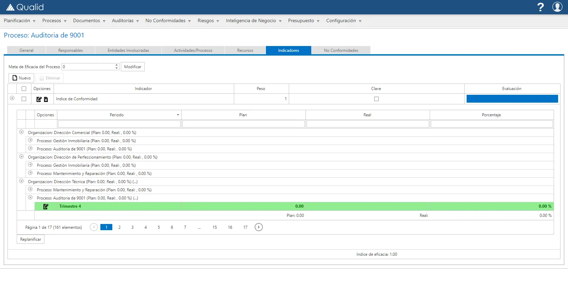Open the Auditorías menu
Screen dimensions: 568x283
click(125, 21)
